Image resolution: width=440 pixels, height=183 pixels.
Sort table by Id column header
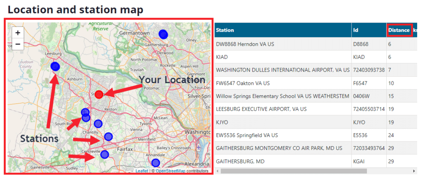356,30
